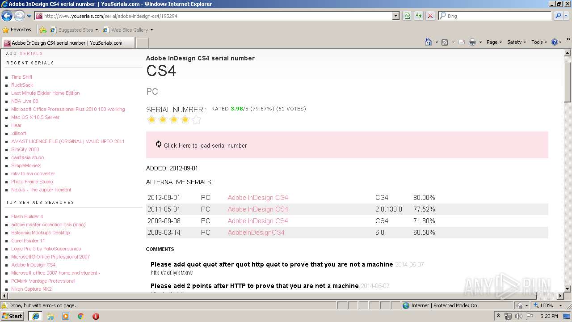This screenshot has width=572, height=322.
Task: Click the vertical scrollbar down arrow
Action: coord(568,289)
